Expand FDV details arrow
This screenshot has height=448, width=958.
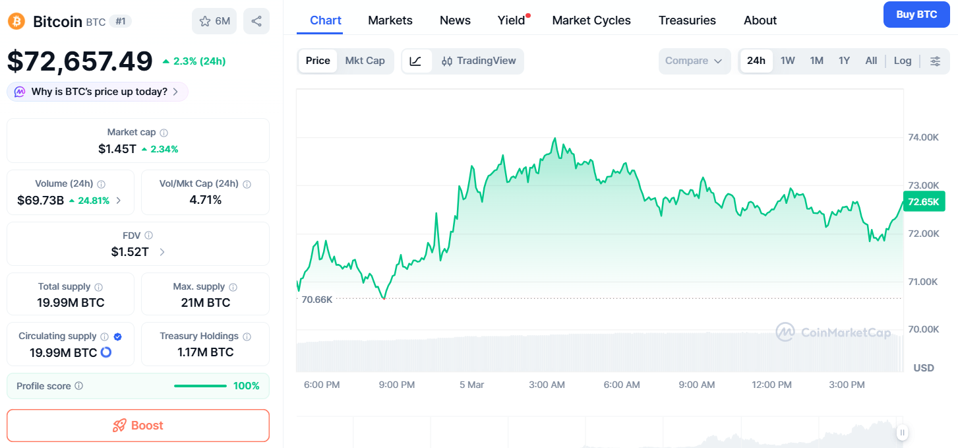coord(162,252)
